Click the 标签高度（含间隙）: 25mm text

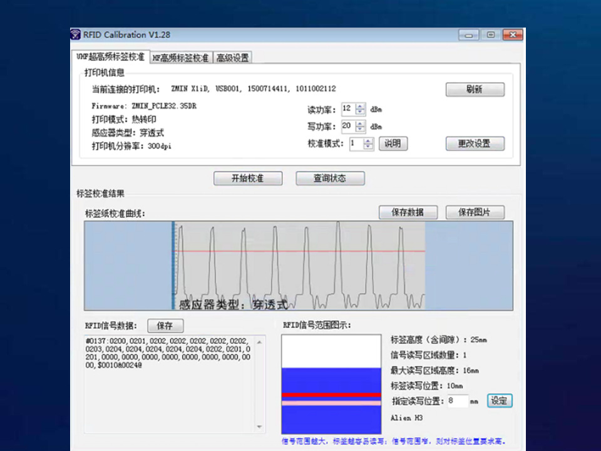439,340
